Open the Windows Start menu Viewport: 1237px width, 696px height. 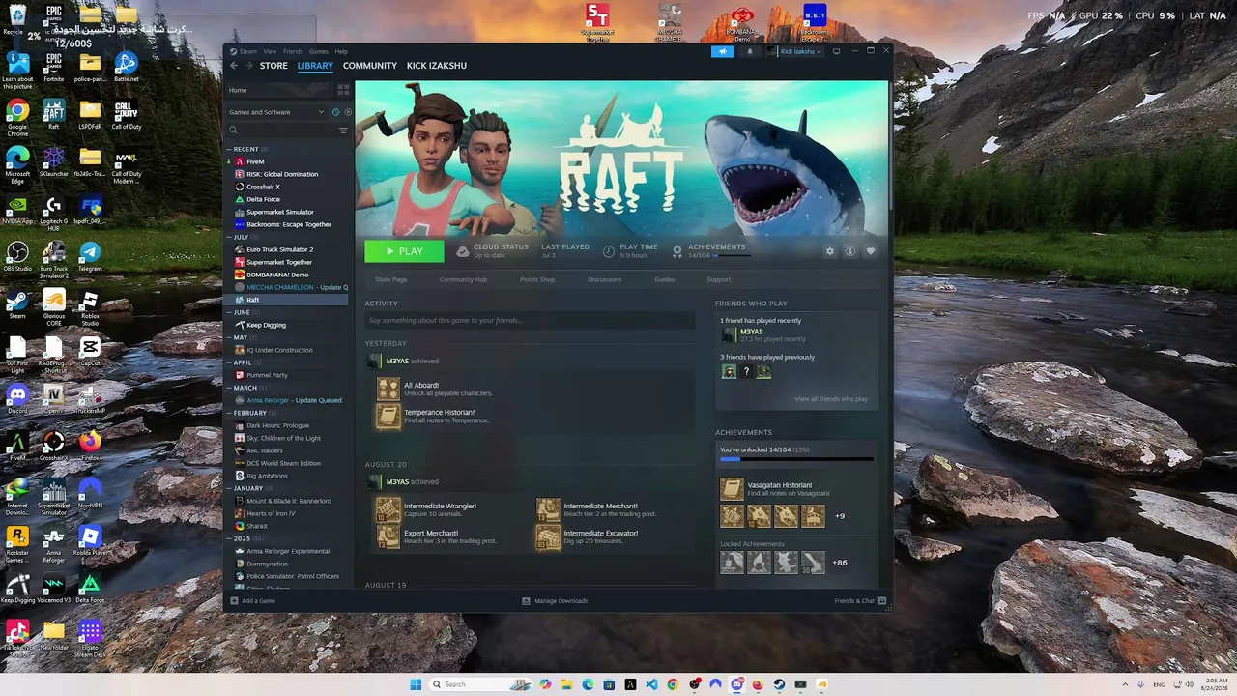(416, 684)
